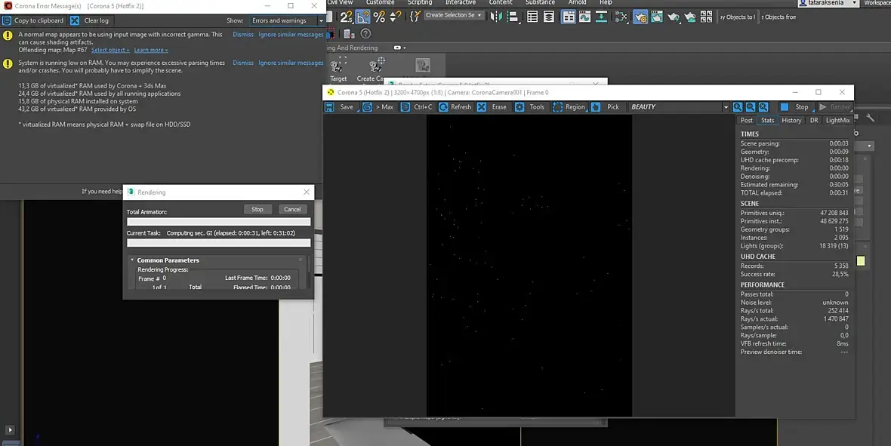This screenshot has height=446, width=891.
Task: Click the Select object link
Action: [110, 50]
